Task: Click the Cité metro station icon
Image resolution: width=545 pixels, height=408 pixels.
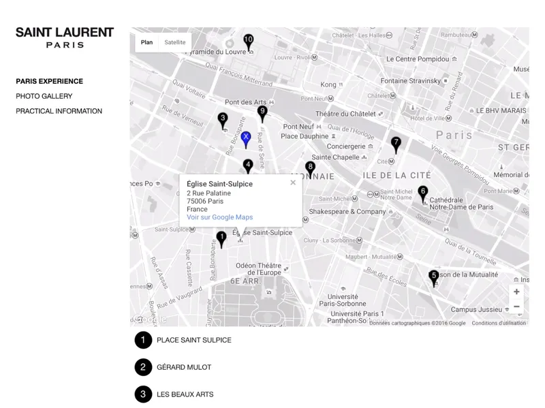Action: pyautogui.click(x=391, y=161)
